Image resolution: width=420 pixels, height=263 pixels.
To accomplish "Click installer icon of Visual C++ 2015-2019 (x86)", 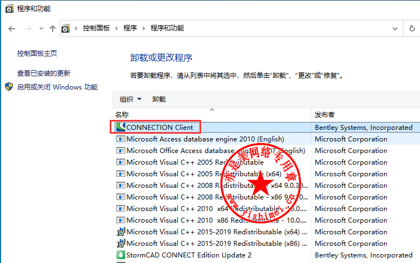I will point(121,243).
